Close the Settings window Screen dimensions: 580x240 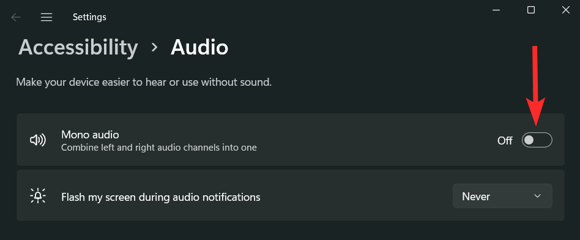pos(565,10)
